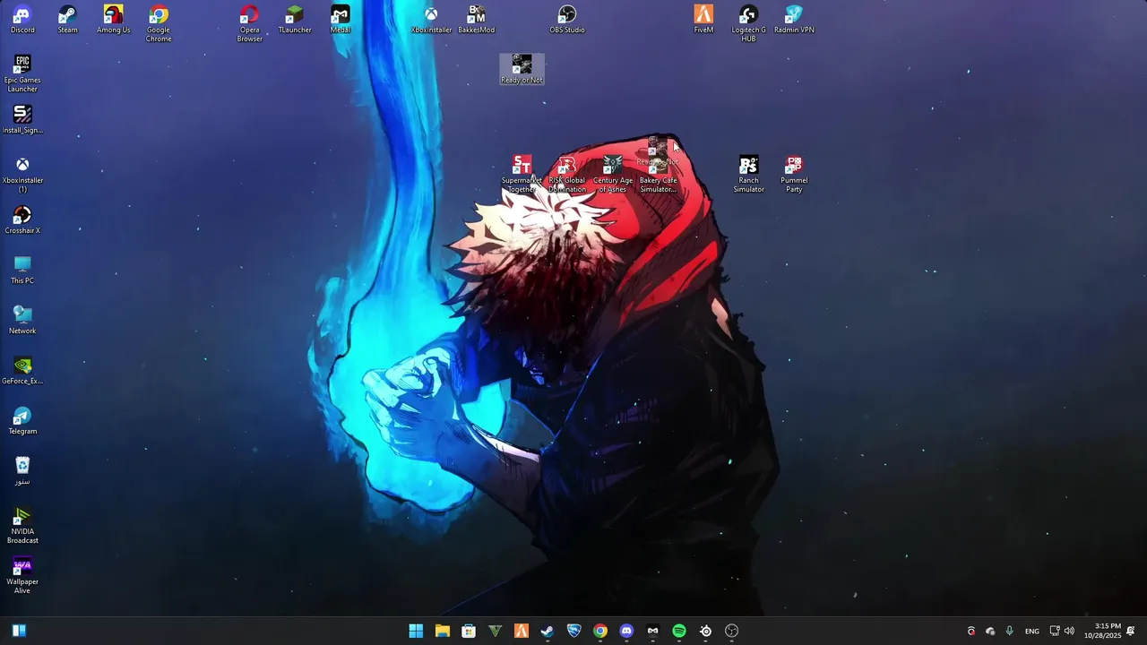Switch to OBS Studio in the taskbar

[x=732, y=631]
